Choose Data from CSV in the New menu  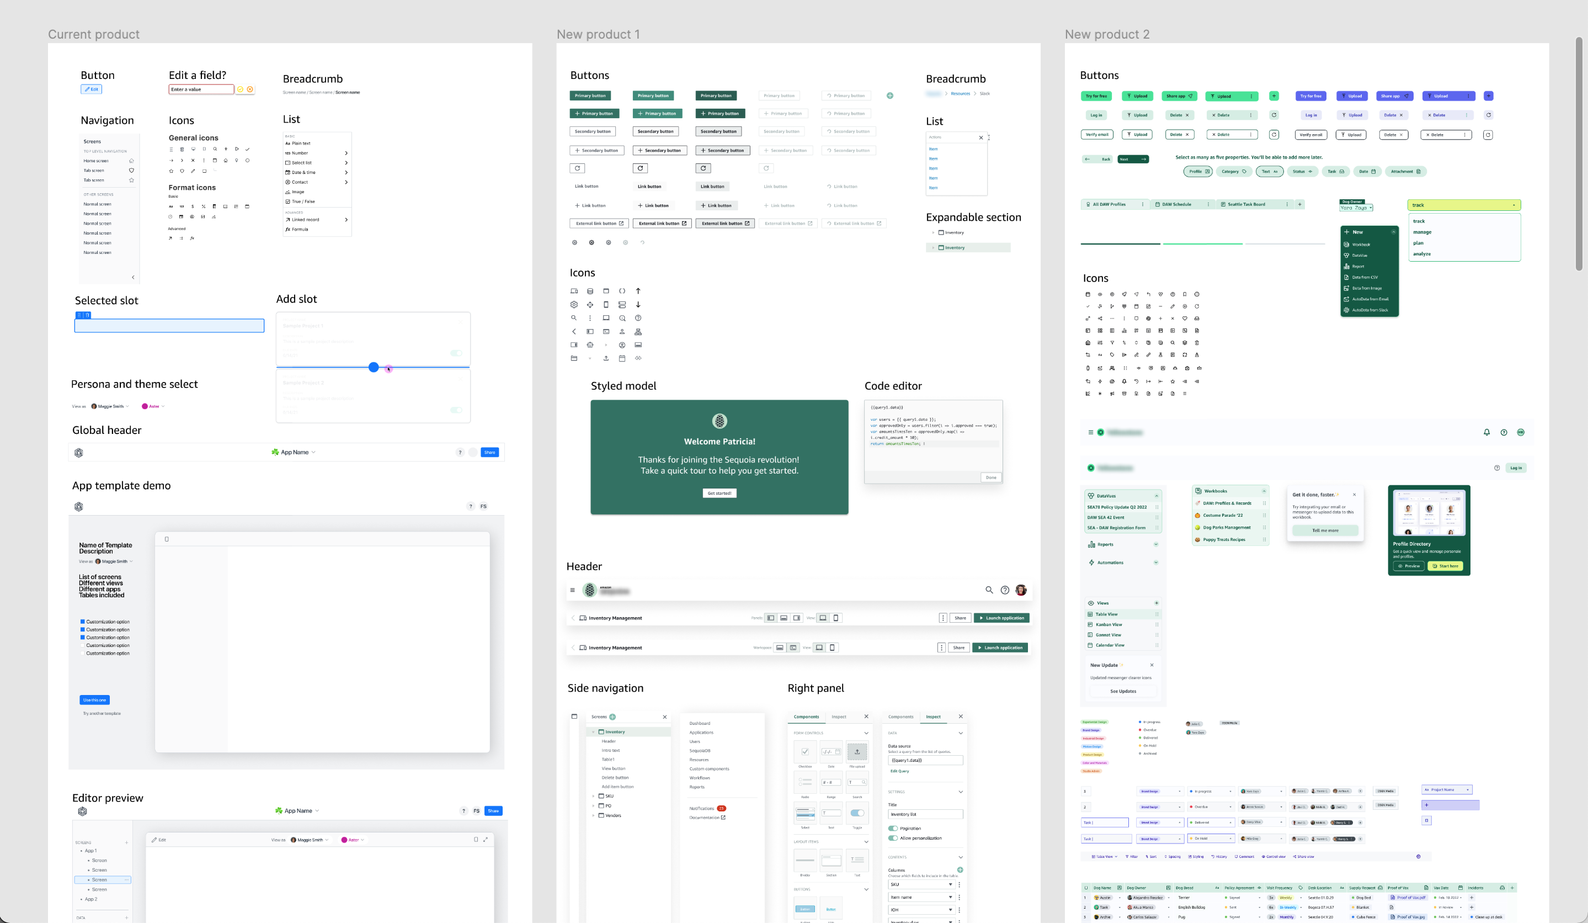pos(1365,278)
